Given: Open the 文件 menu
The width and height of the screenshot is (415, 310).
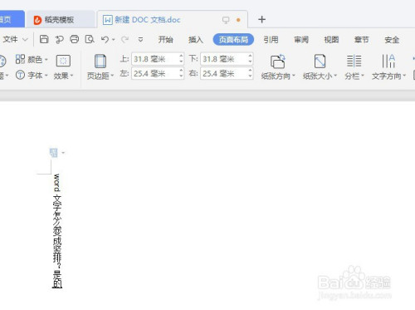Looking at the screenshot, I should (11, 39).
